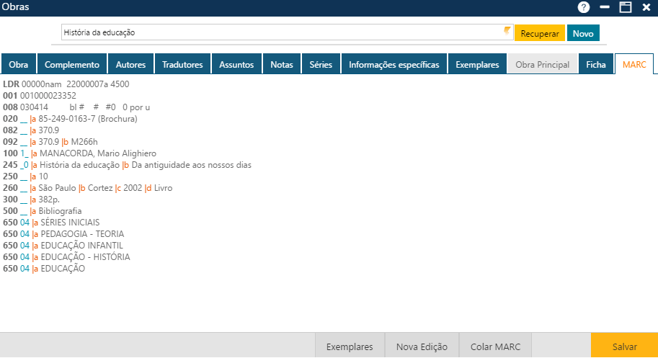Screen dimensions: 658x358
Task: Go to the Autores tab
Action: coord(130,64)
